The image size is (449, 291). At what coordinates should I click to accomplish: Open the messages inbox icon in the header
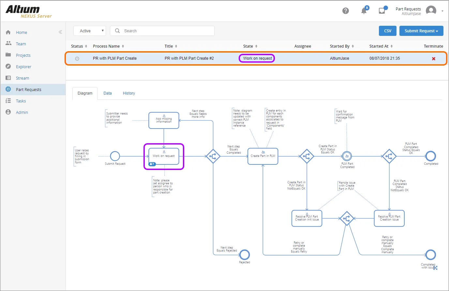click(382, 11)
